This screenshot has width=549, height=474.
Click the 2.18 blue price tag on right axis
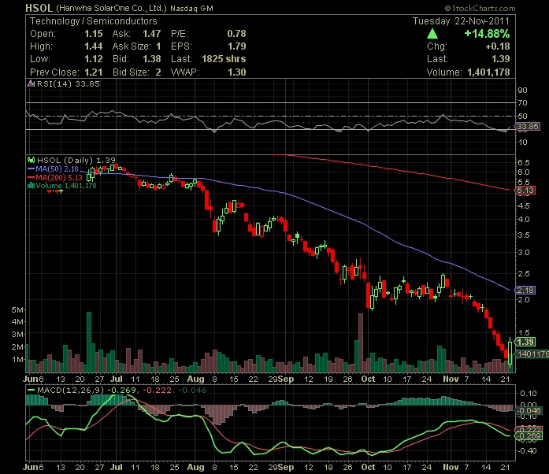(525, 290)
